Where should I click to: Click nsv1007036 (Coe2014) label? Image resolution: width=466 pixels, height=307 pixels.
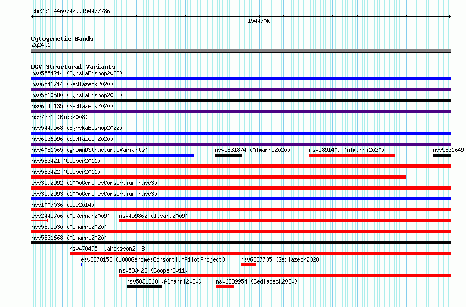[63, 205]
